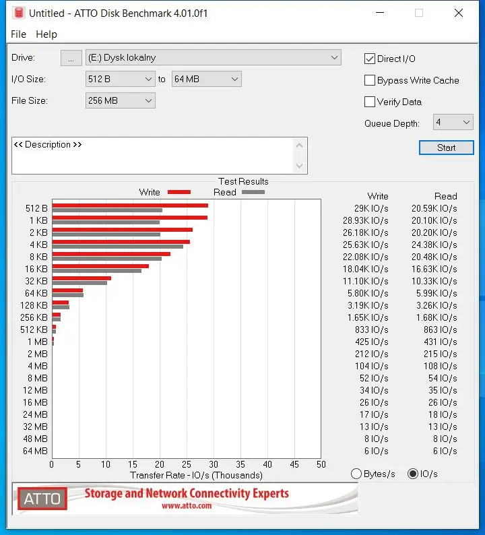
Task: Click the read value 1.68K IO/s
Action: click(437, 317)
